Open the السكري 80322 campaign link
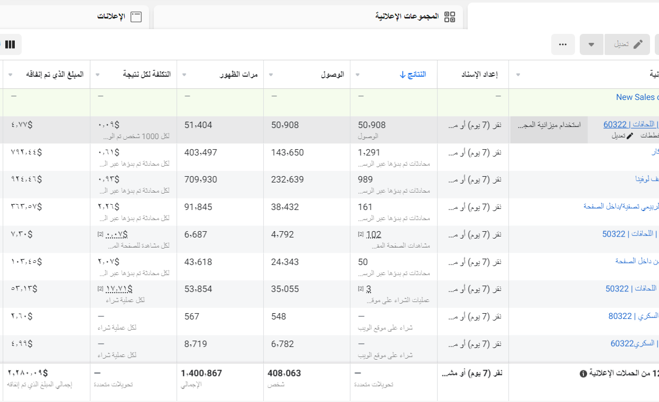659x402 pixels. pyautogui.click(x=633, y=316)
